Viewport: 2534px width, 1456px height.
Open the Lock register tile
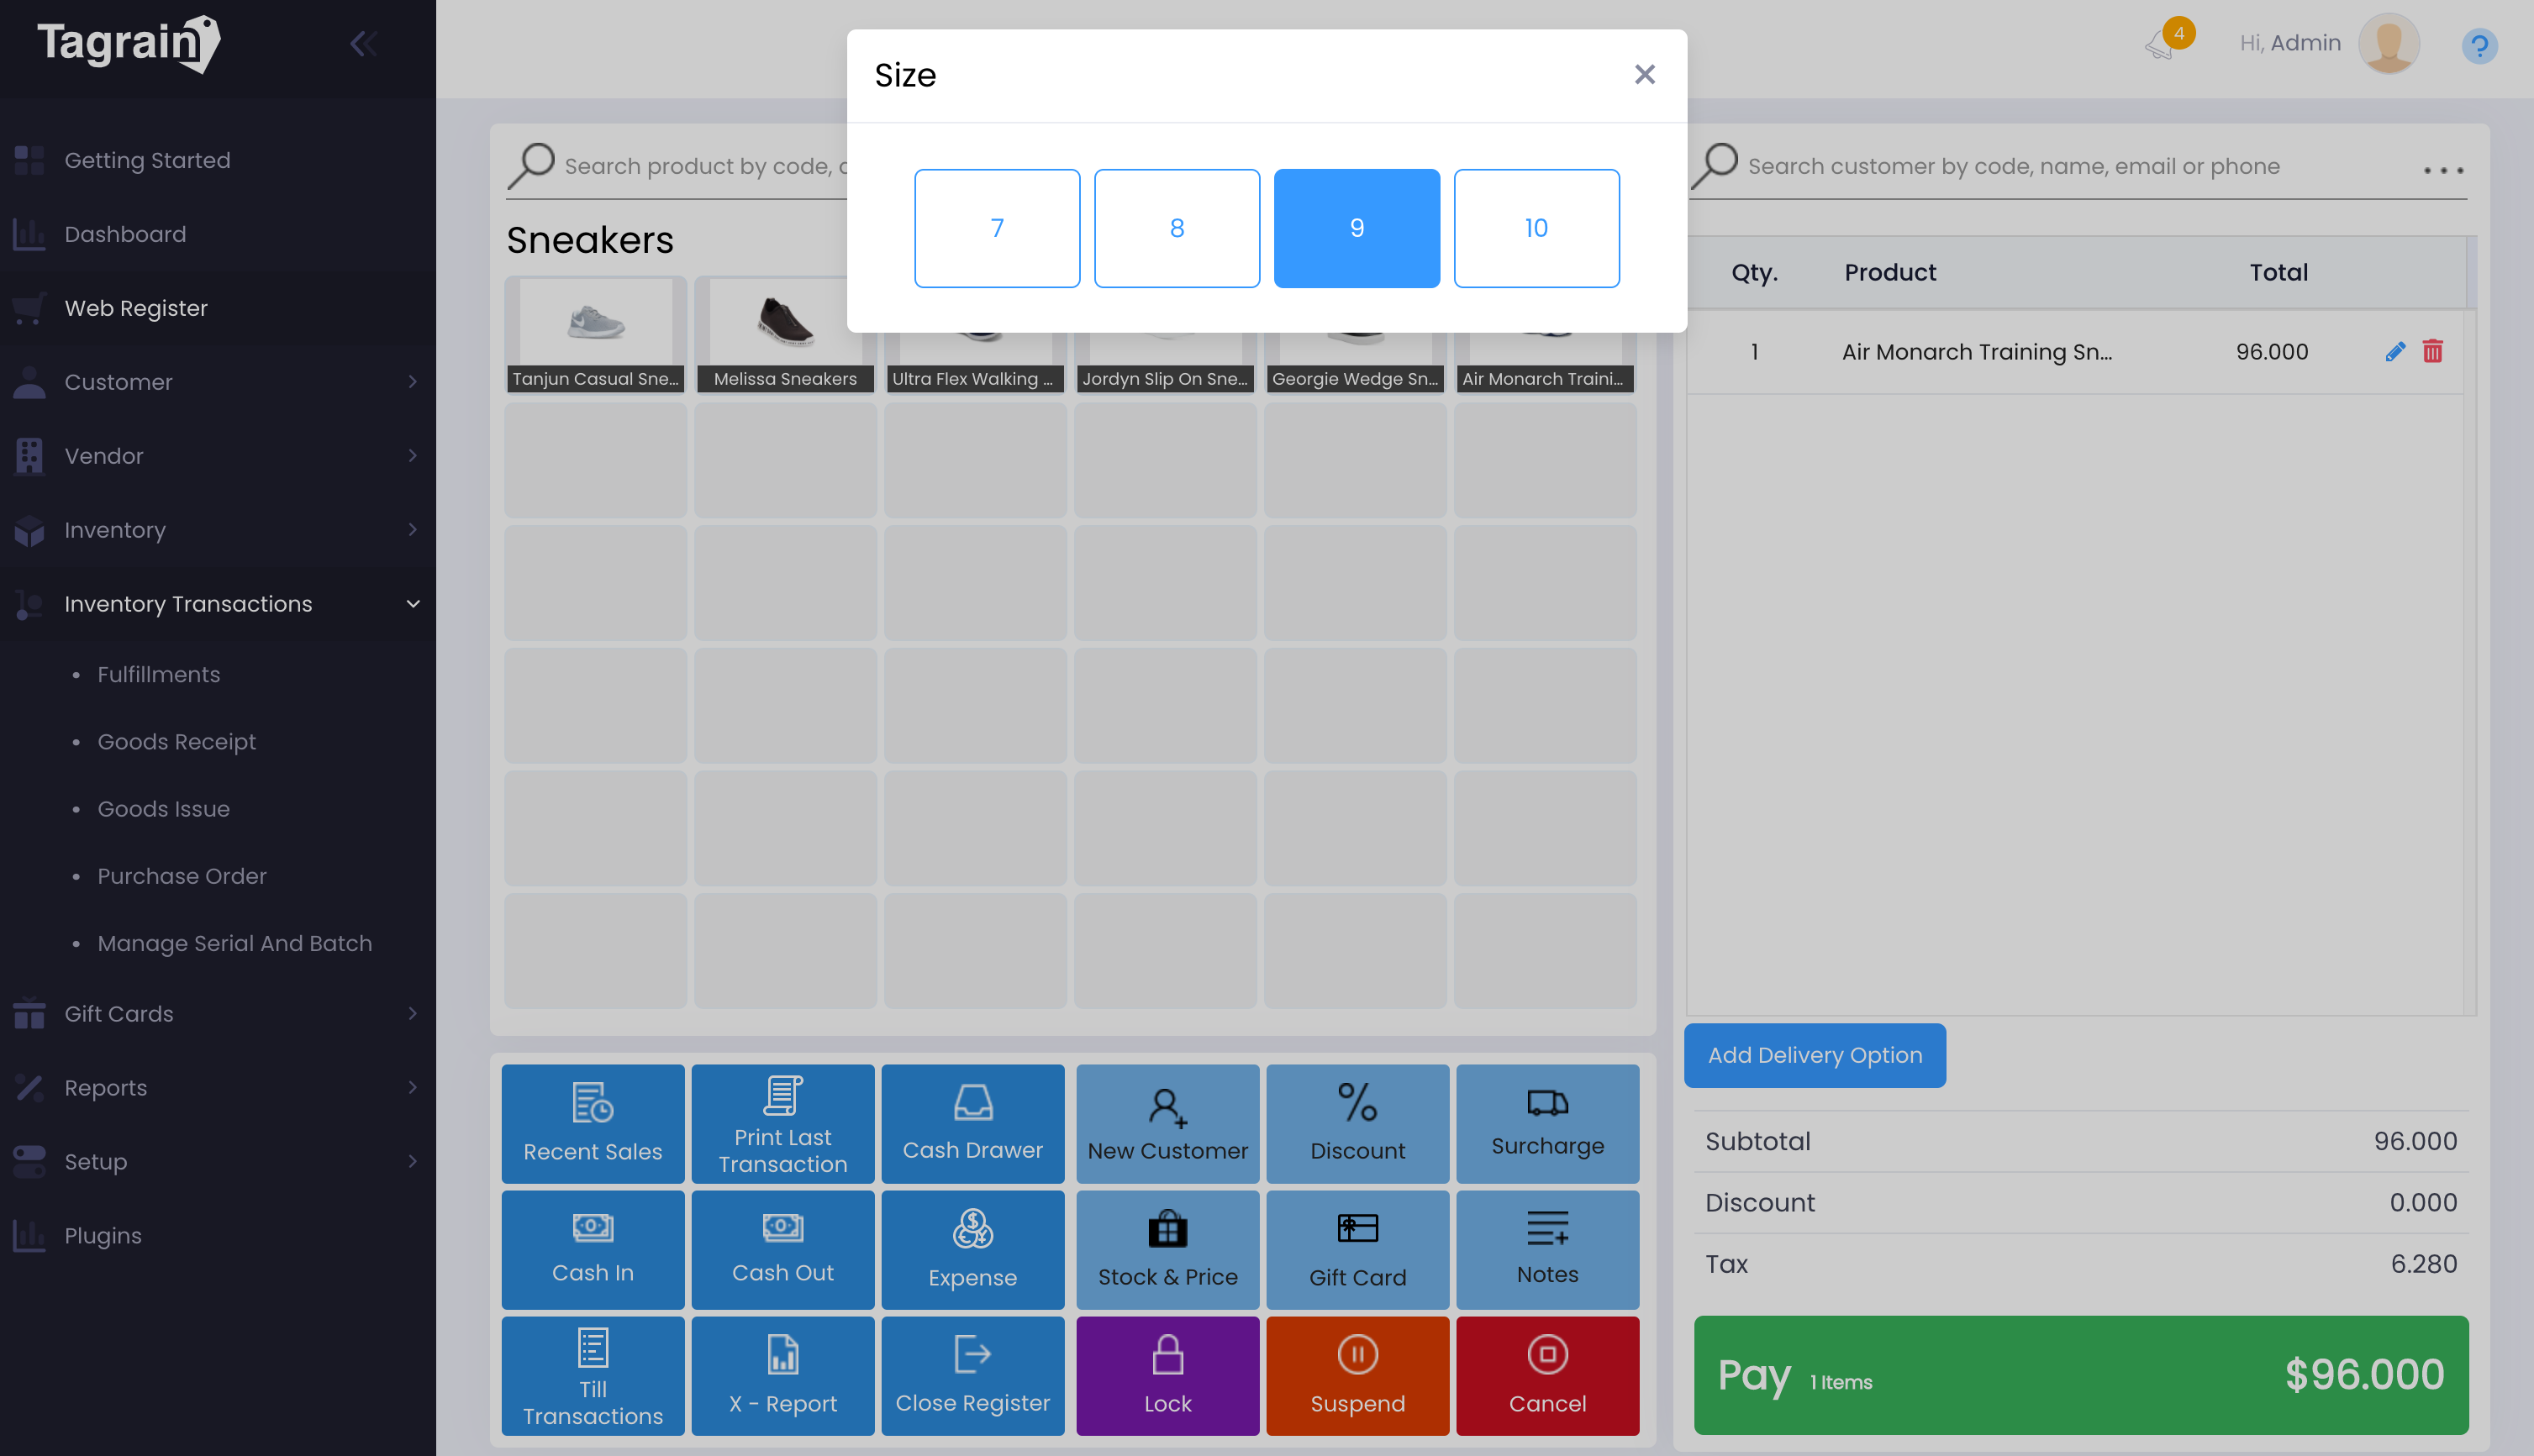[x=1167, y=1375]
